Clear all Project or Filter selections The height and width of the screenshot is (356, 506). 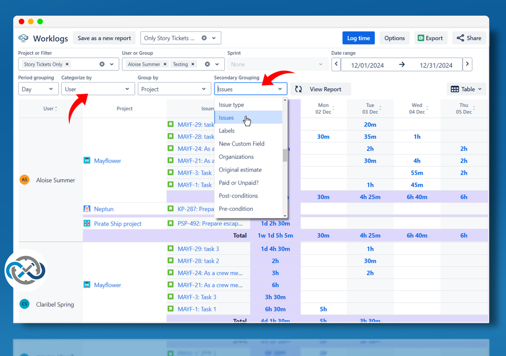(102, 64)
